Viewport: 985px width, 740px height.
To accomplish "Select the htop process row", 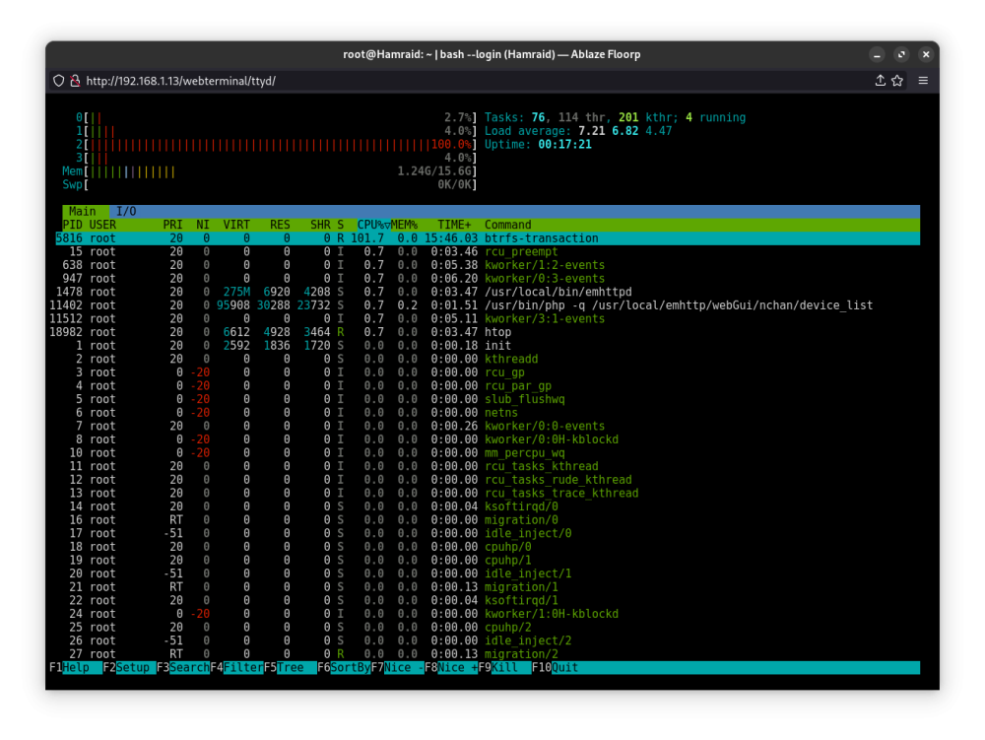I will 488,332.
